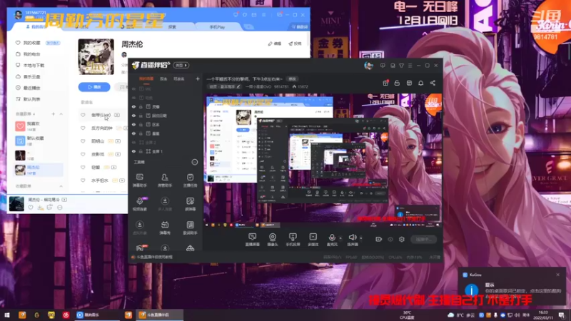Click the record video icon in streaming app
Image resolution: width=571 pixels, height=321 pixels.
(x=379, y=239)
